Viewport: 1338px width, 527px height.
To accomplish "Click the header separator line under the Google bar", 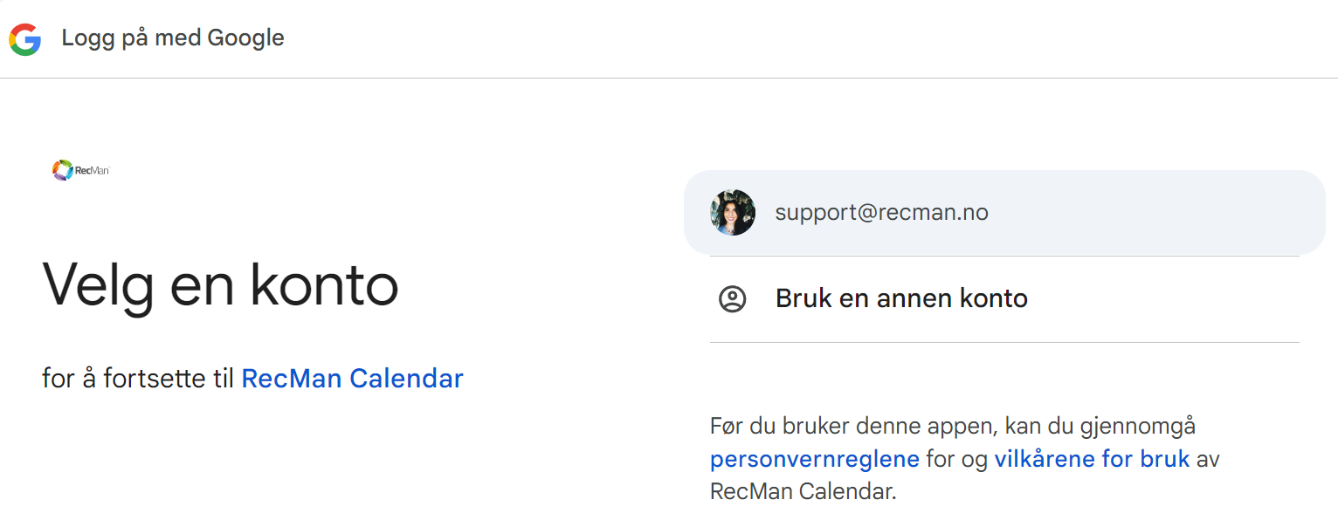I will [x=669, y=79].
